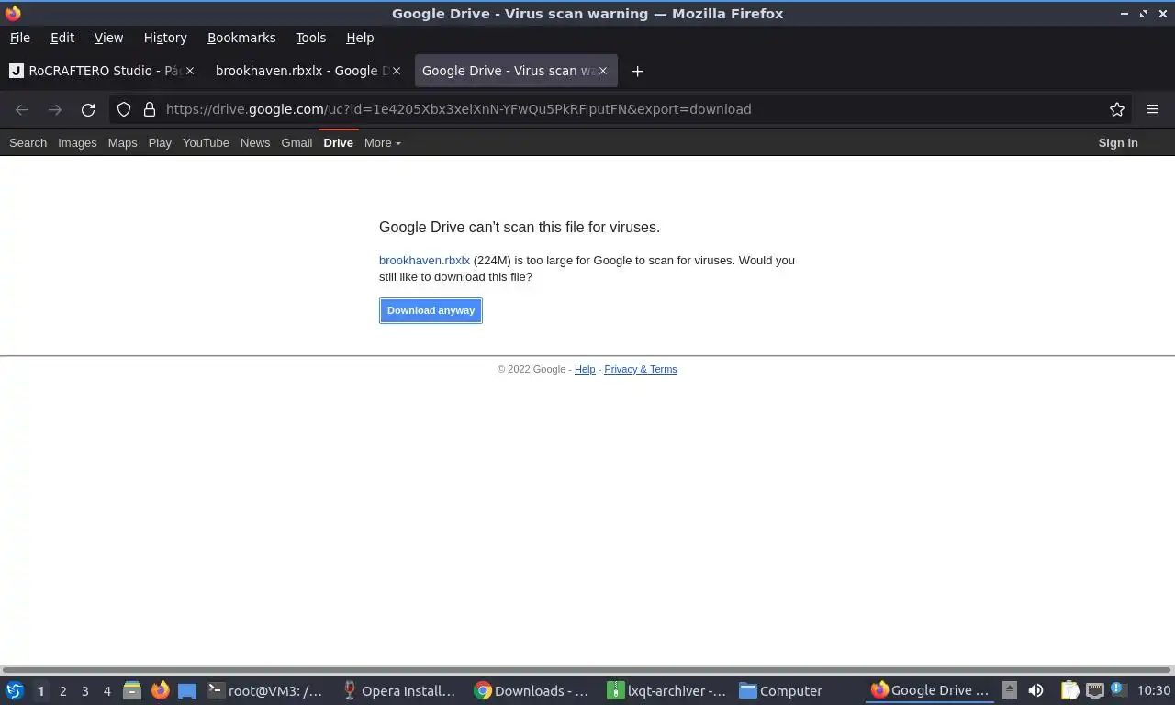Viewport: 1175px width, 705px height.
Task: Open the clipboard manager tray icon
Action: (1069, 690)
